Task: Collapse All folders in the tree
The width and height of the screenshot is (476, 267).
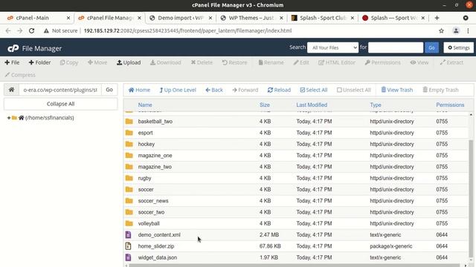Action: click(x=60, y=104)
